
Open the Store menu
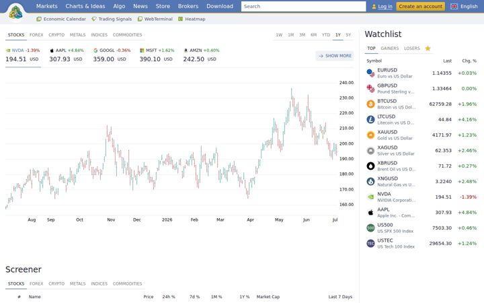tap(163, 6)
